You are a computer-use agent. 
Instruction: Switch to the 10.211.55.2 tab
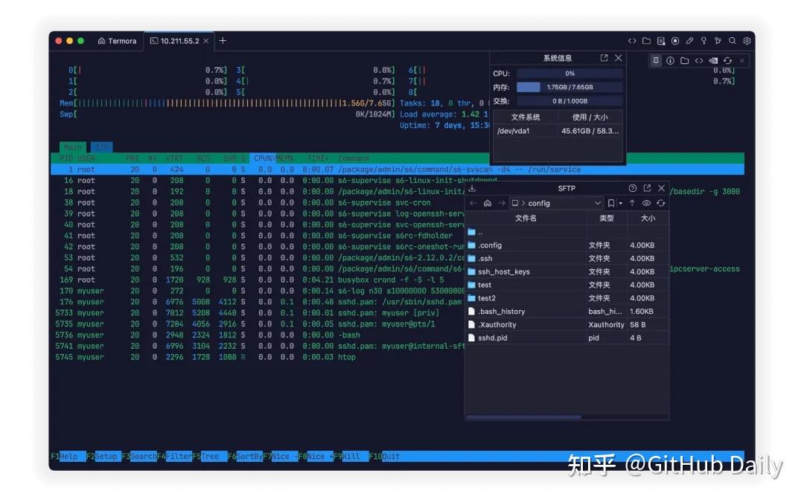pyautogui.click(x=179, y=41)
